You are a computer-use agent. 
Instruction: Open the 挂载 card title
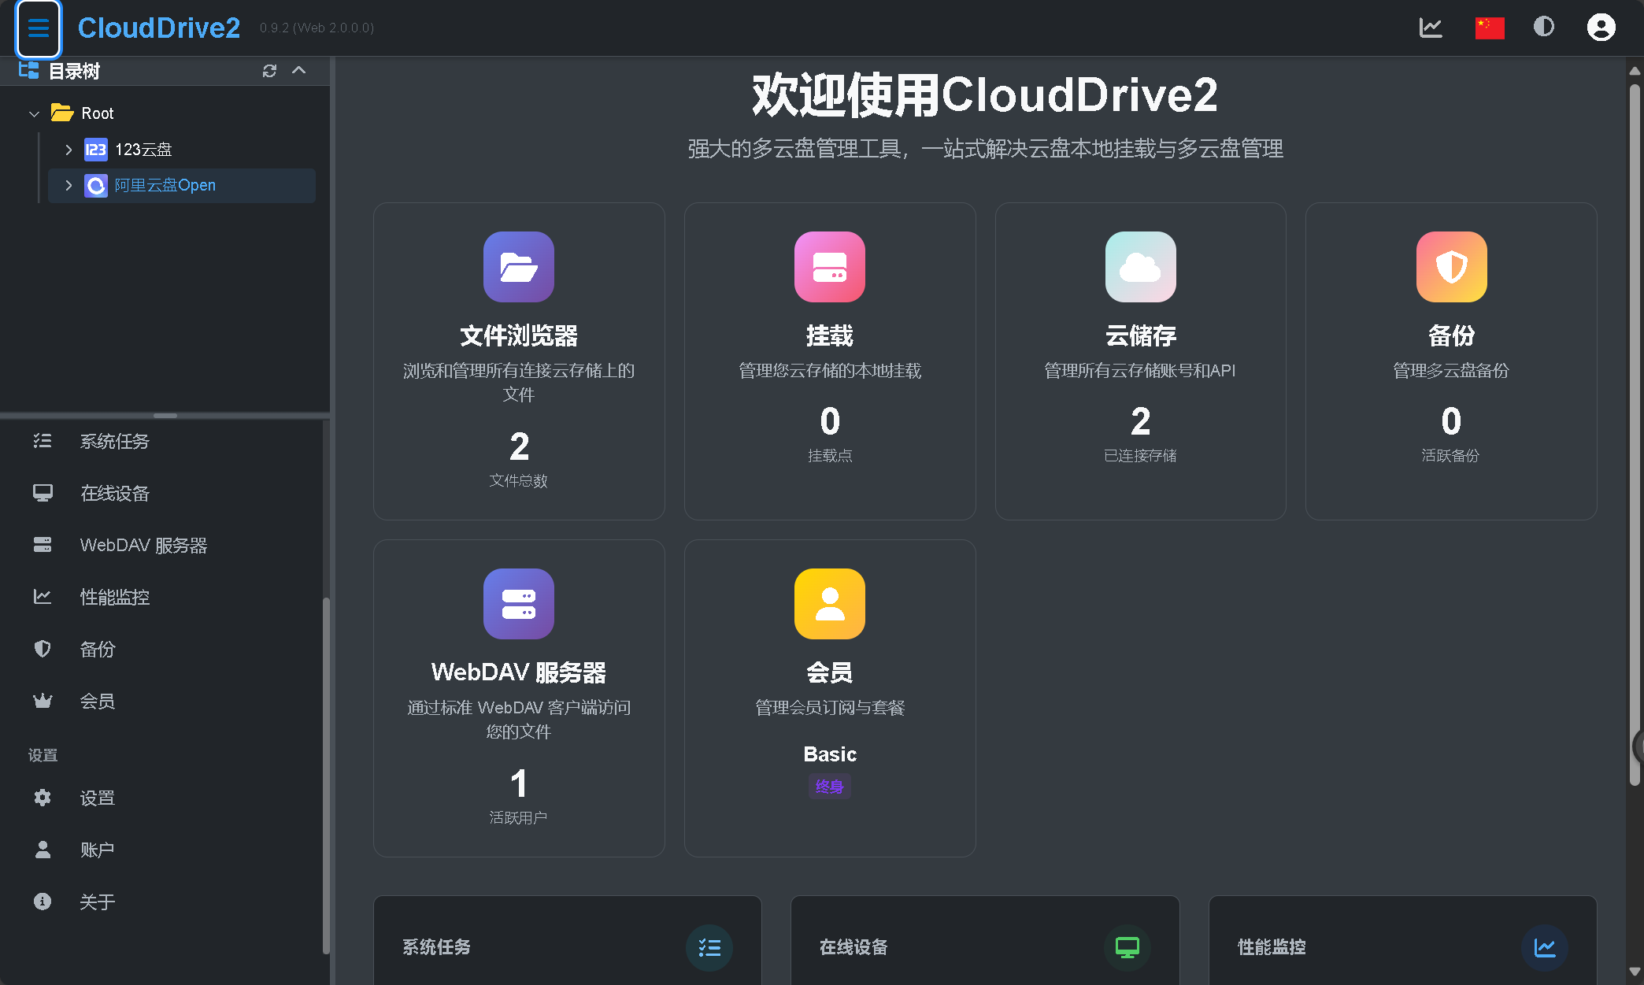(x=830, y=336)
